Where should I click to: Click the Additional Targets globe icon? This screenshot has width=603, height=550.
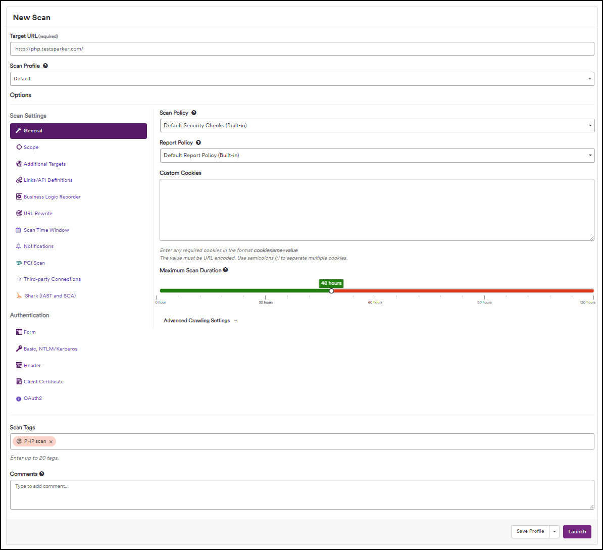tap(19, 164)
